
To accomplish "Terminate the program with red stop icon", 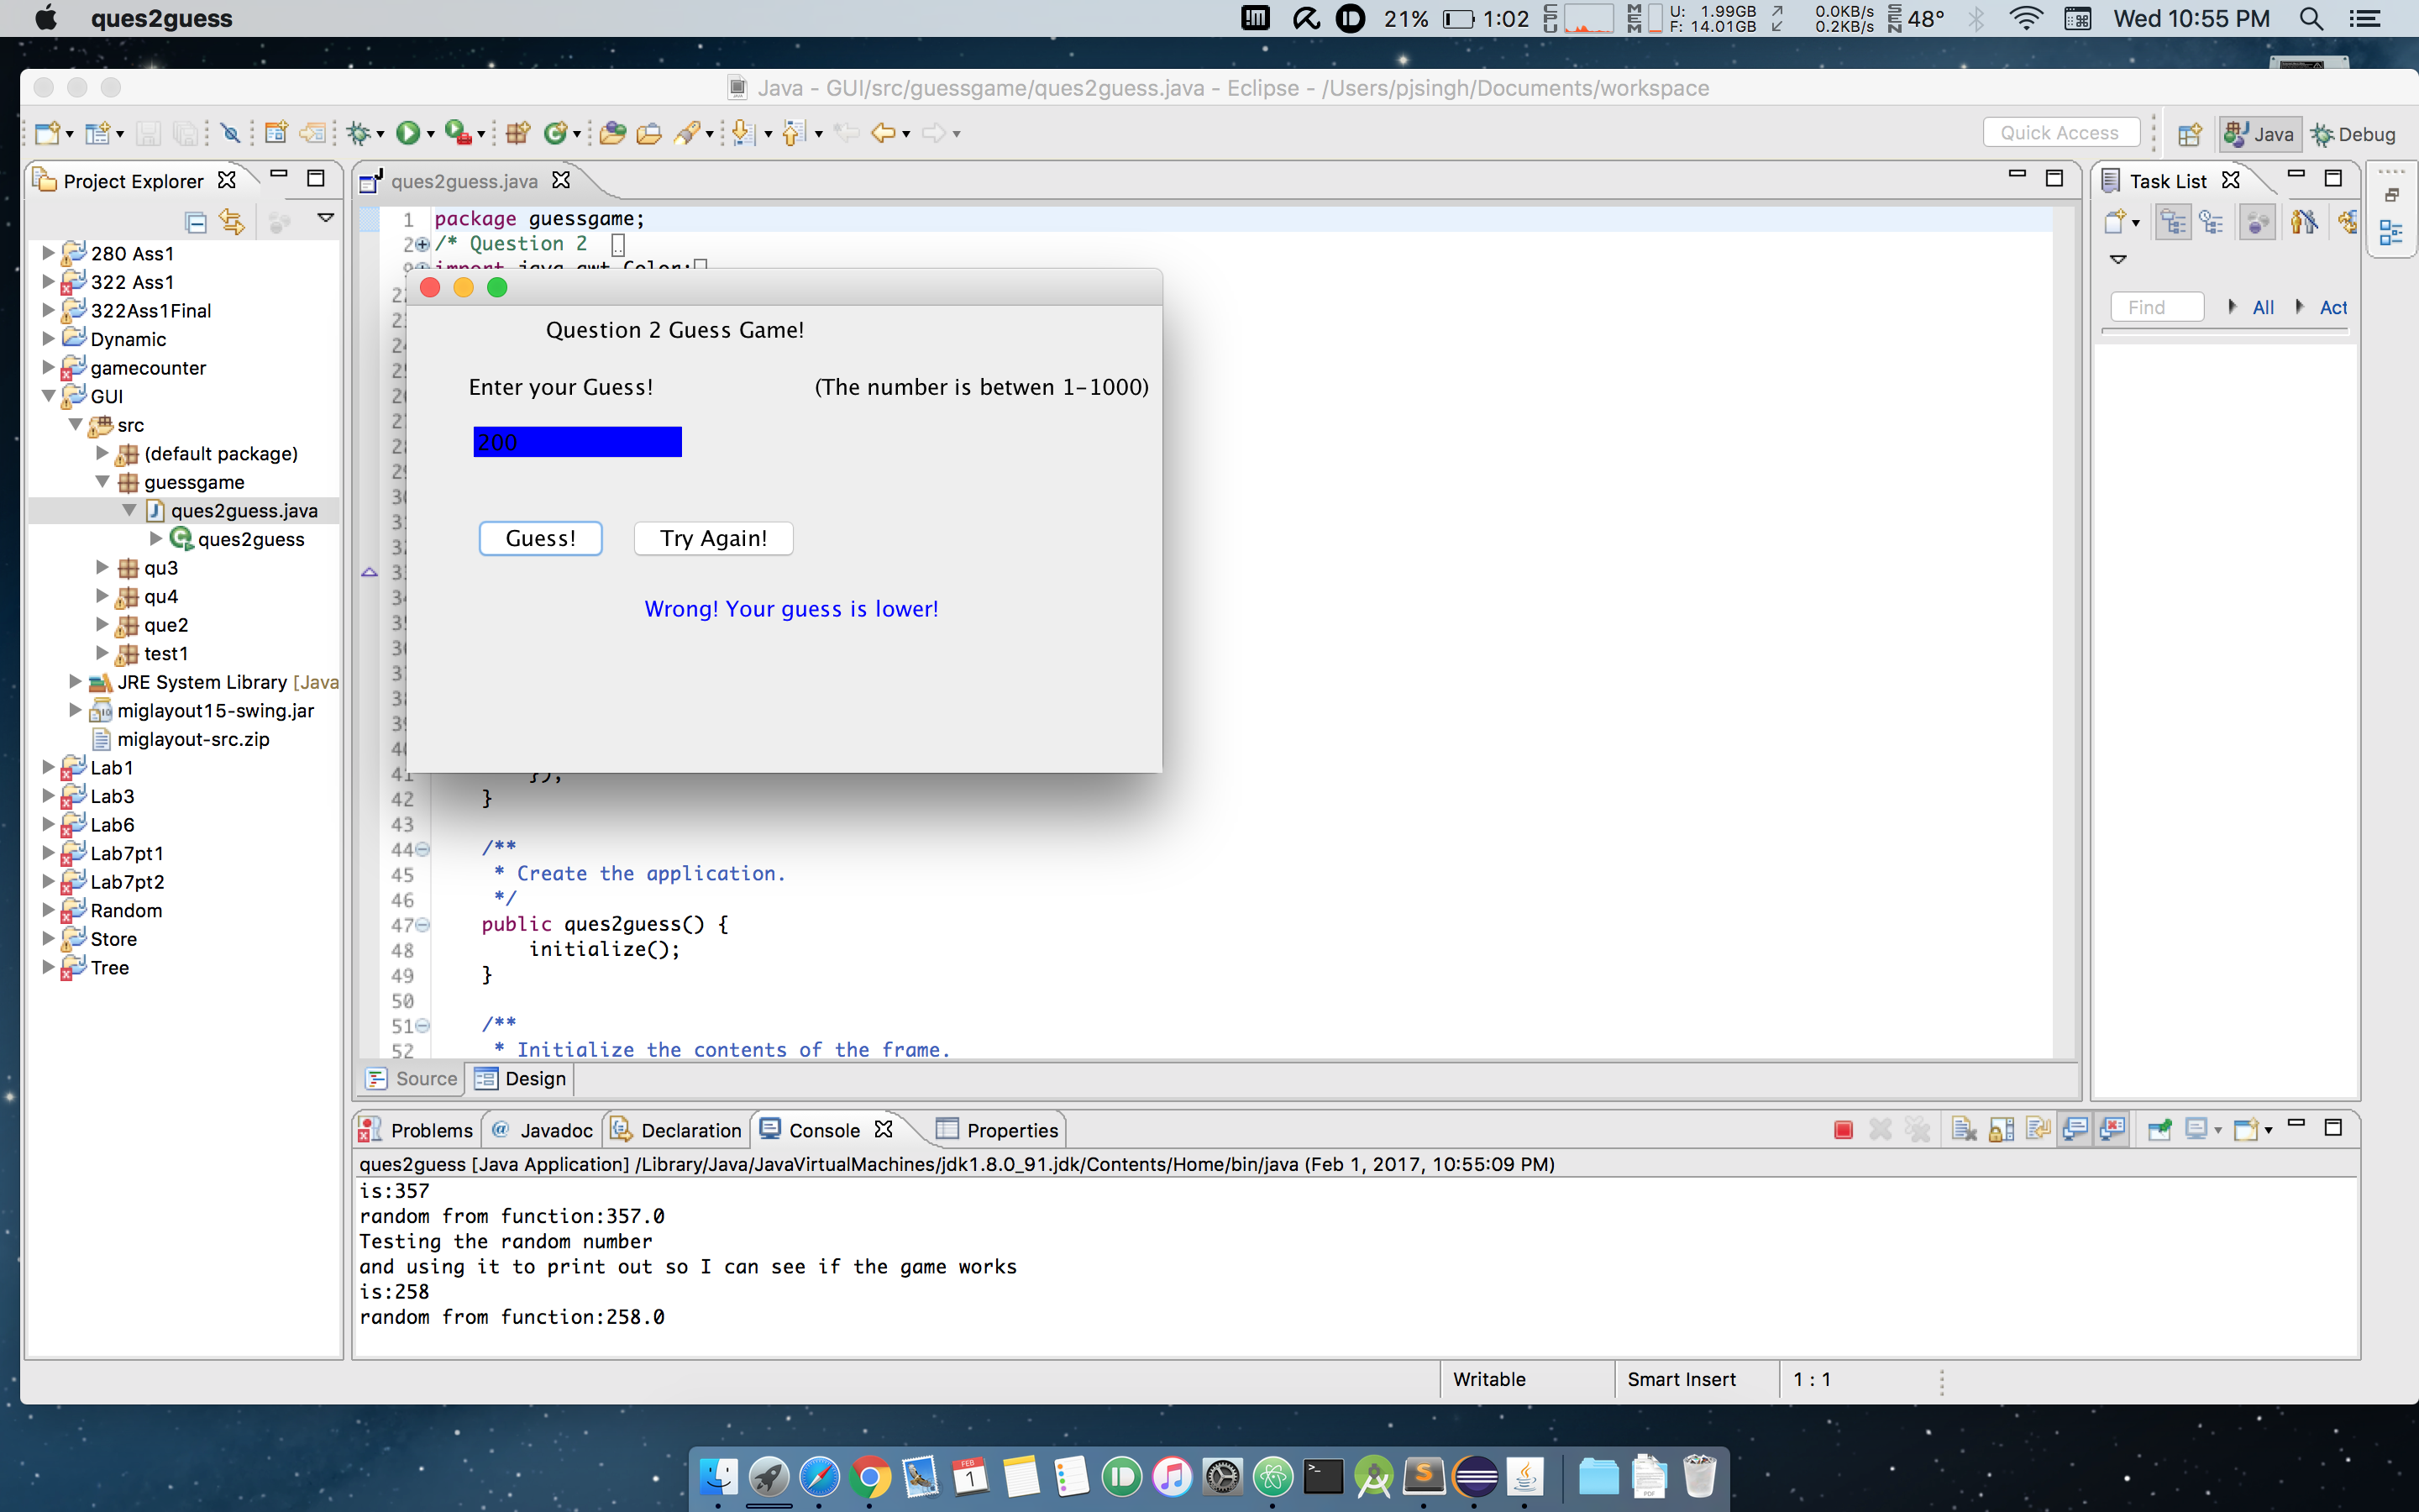I will click(x=1844, y=1130).
